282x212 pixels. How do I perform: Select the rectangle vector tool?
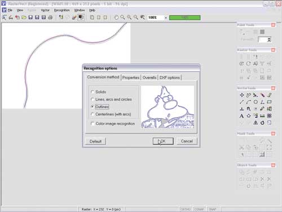269,102
